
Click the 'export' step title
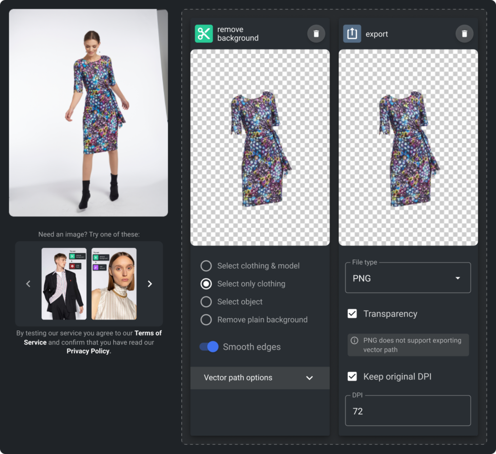(377, 34)
